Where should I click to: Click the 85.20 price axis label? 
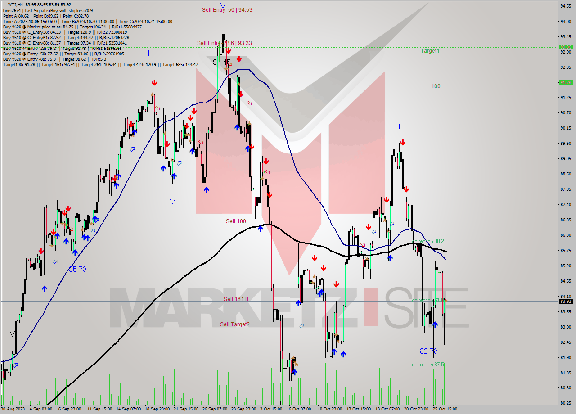tap(565, 265)
